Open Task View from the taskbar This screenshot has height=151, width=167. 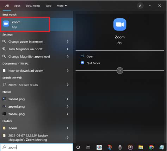click(x=88, y=147)
